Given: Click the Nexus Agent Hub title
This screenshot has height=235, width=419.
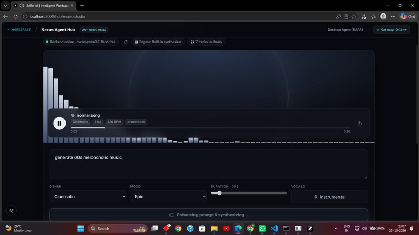Looking at the screenshot, I should tap(58, 30).
